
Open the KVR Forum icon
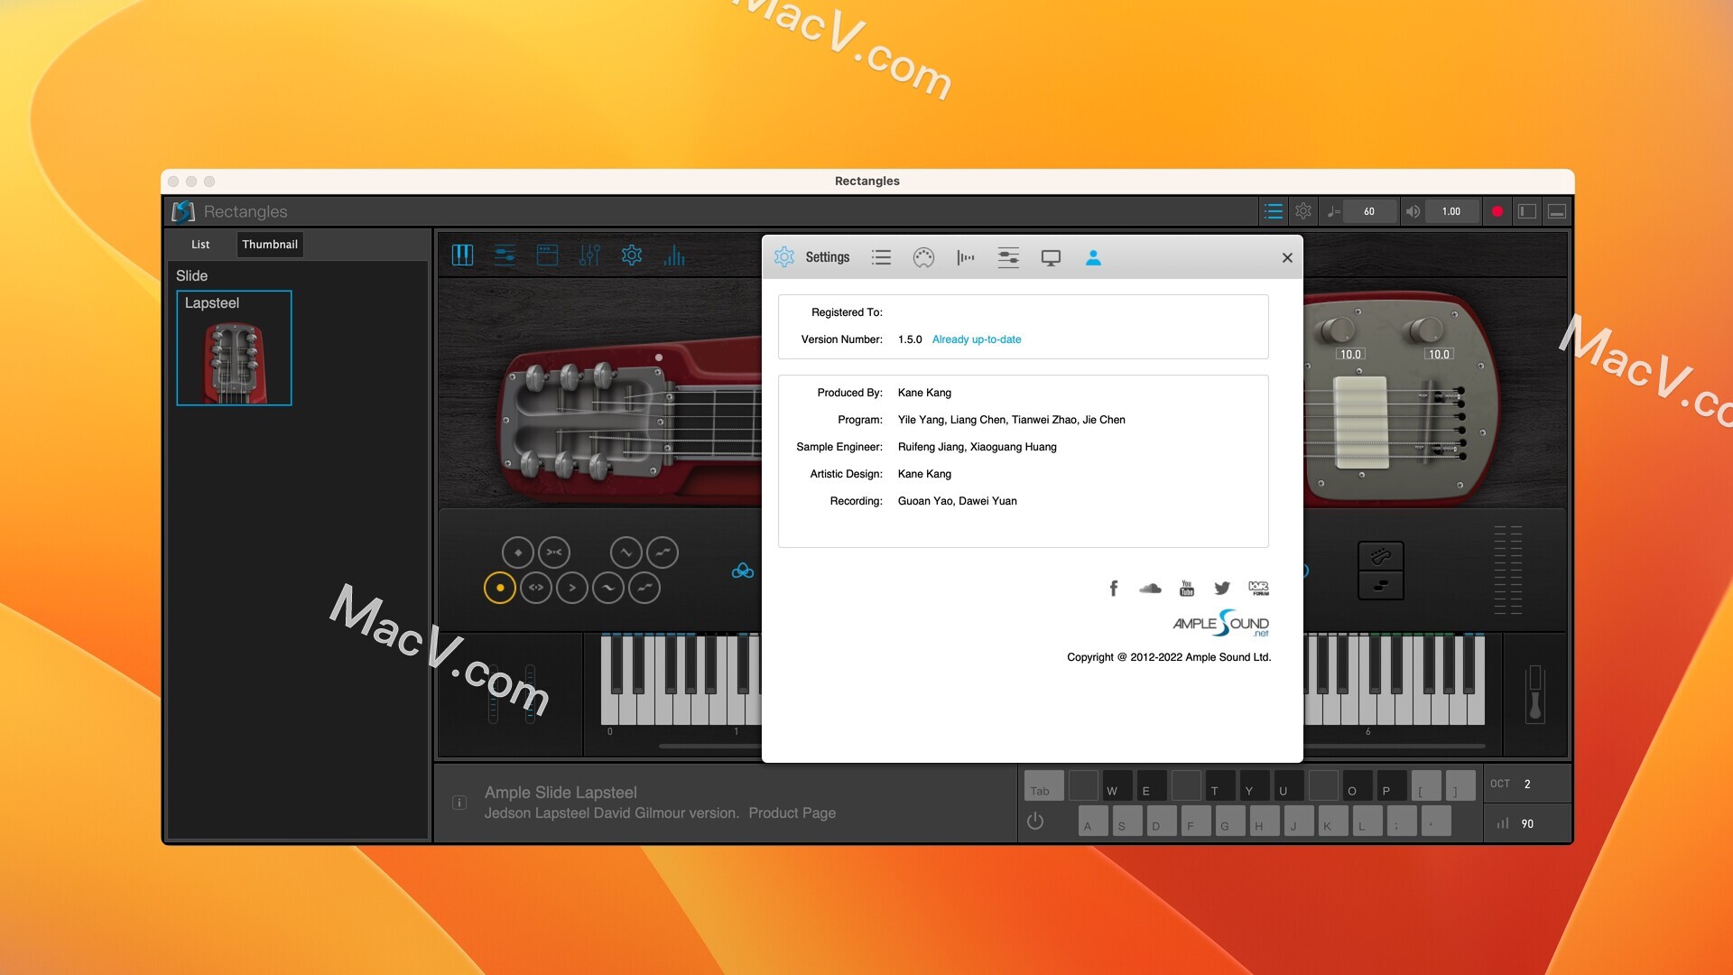coord(1259,588)
